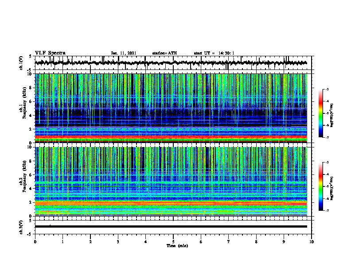351x271 pixels.
Task: Click the ch.2 color bar PSD unit label
Action: tap(332, 188)
